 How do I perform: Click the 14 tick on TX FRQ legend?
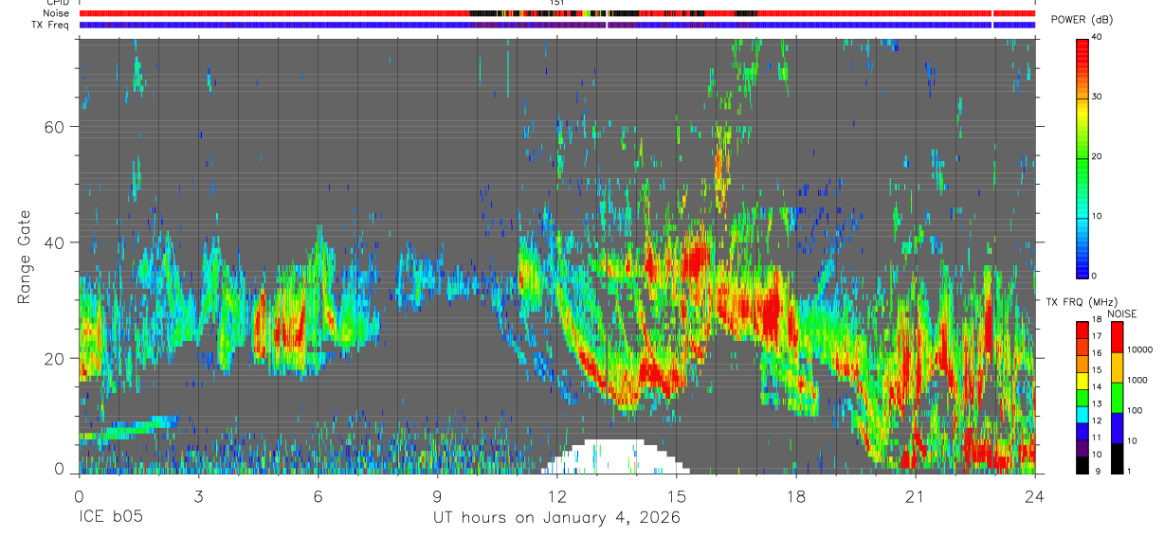(1098, 386)
